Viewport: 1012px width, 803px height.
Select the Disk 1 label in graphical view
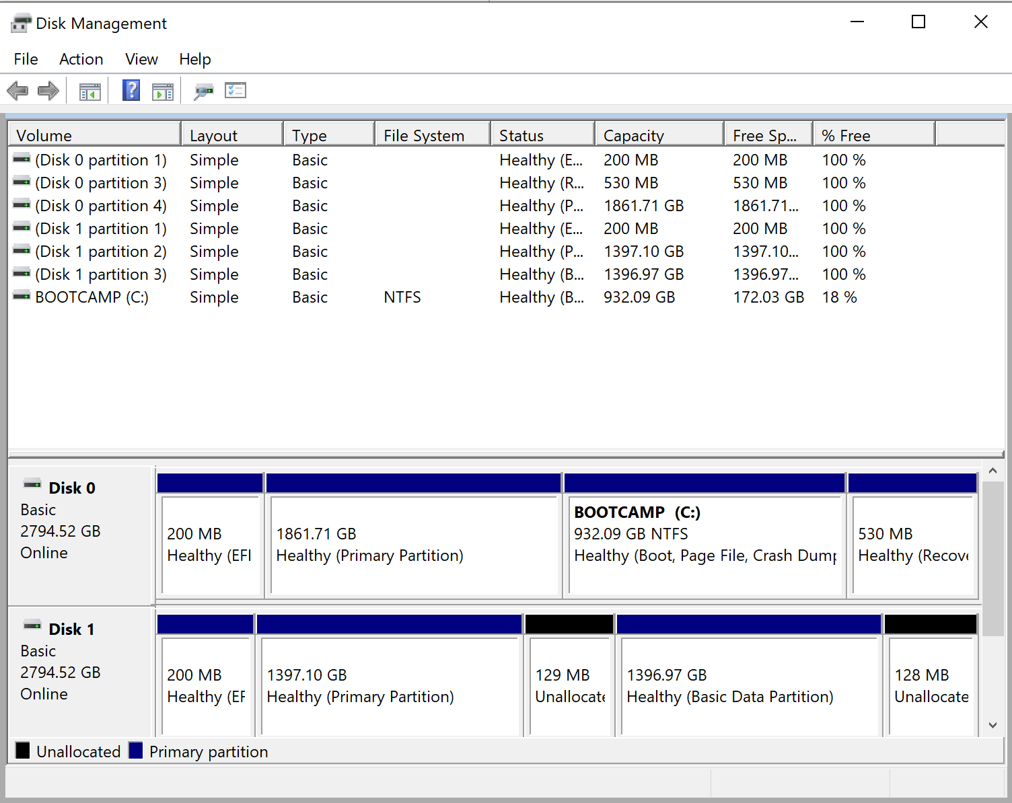point(71,629)
